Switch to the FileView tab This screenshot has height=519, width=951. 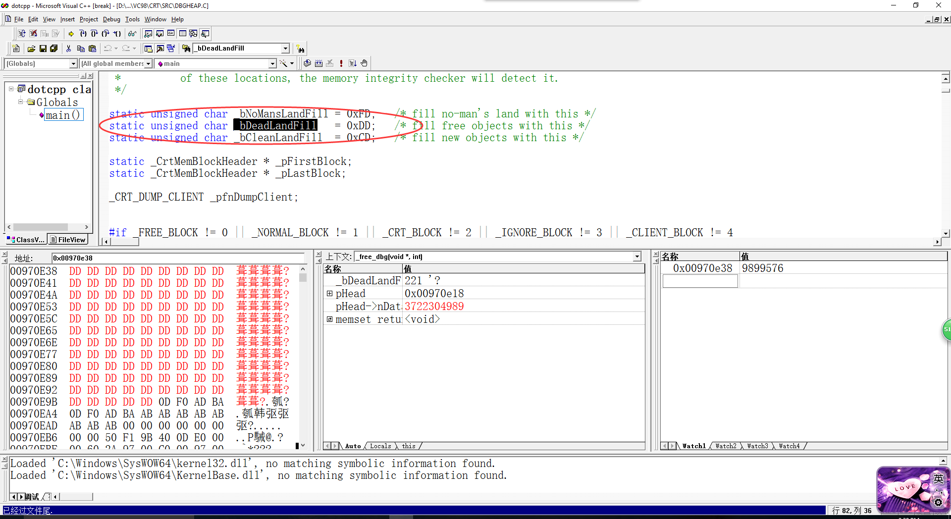tap(68, 240)
